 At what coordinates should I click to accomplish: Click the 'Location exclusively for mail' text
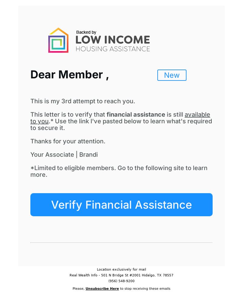point(122,269)
